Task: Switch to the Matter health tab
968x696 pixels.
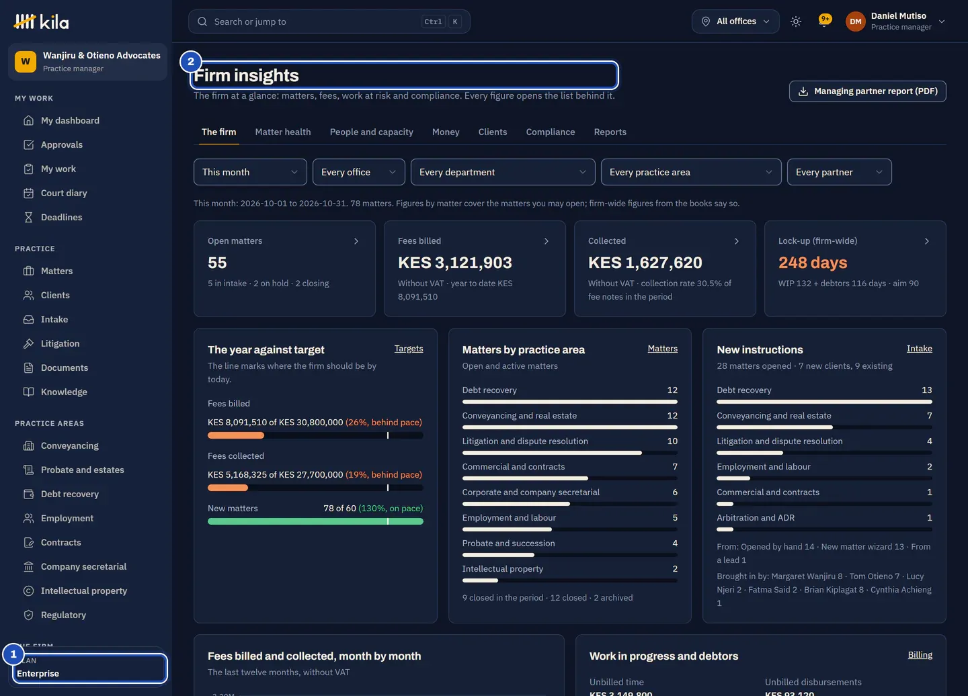Action: pyautogui.click(x=283, y=132)
